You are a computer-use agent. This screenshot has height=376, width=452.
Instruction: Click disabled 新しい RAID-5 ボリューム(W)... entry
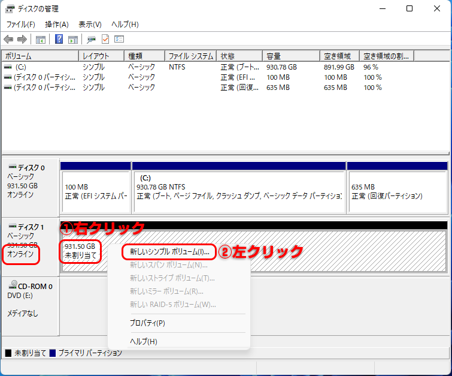pyautogui.click(x=172, y=305)
